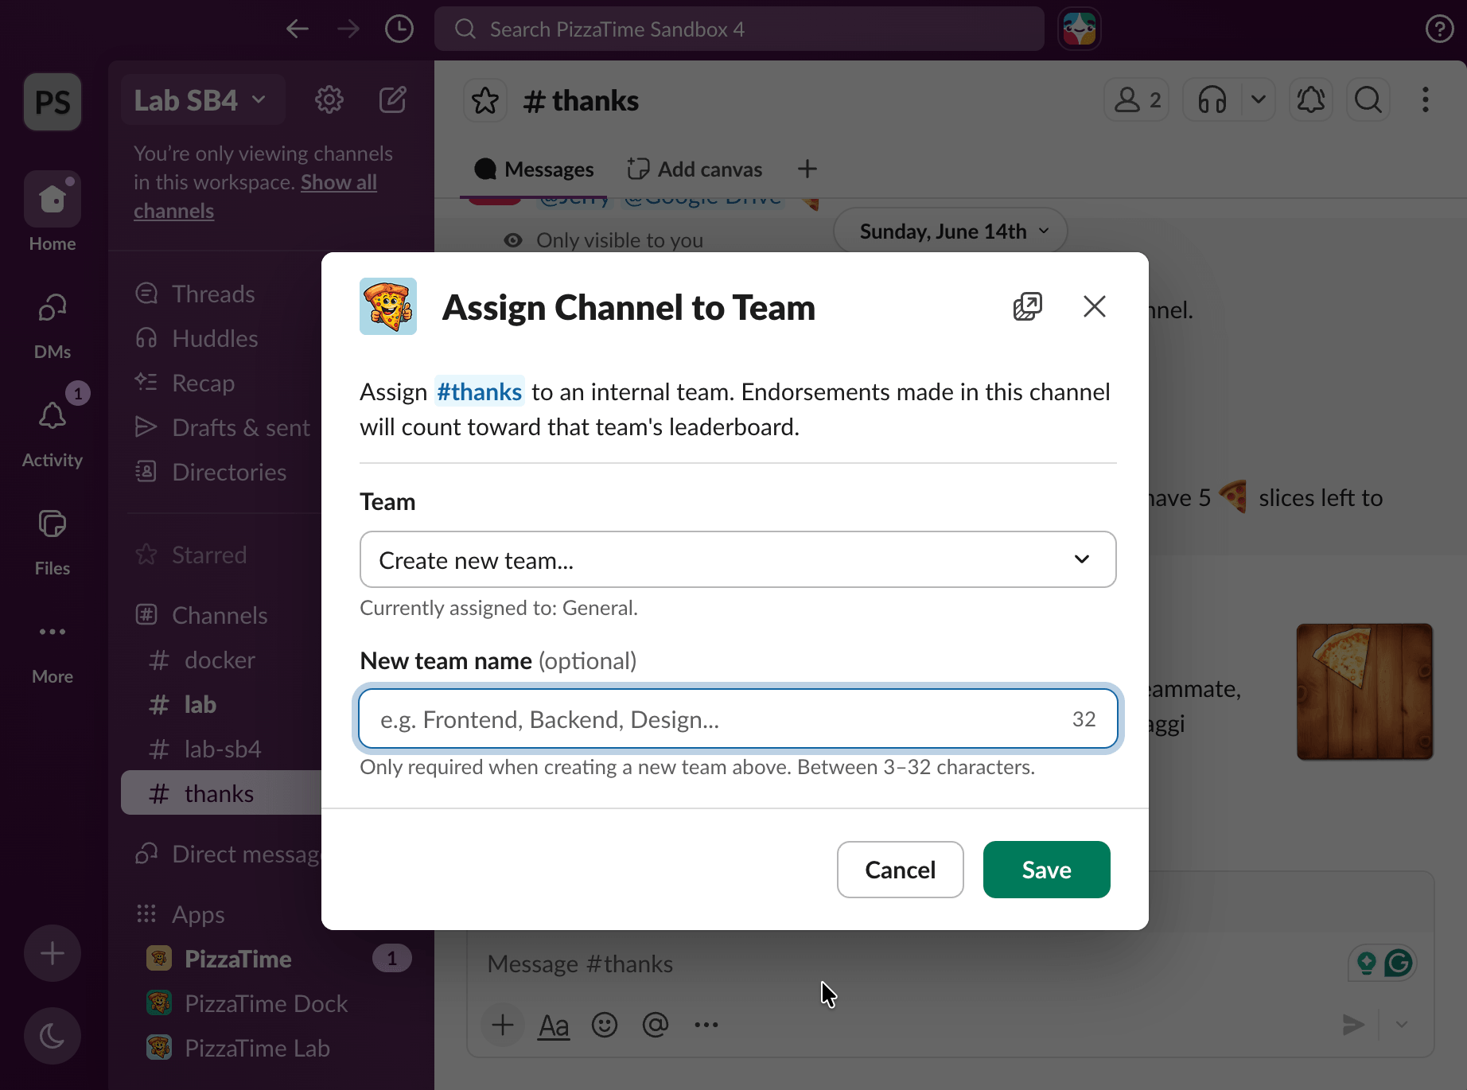Click the round plus create button
This screenshot has height=1090, width=1467.
tap(53, 953)
